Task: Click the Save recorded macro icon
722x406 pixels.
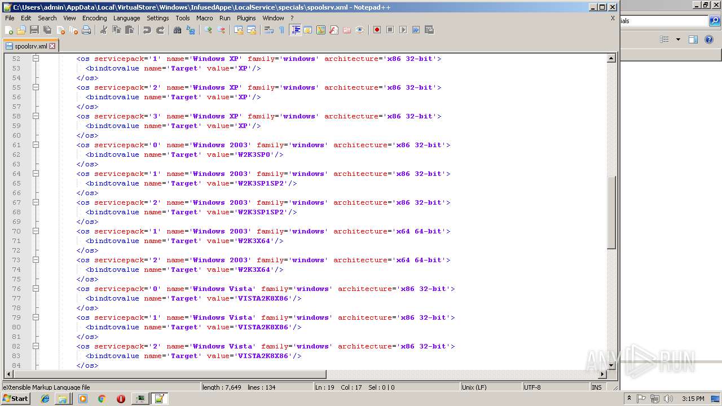Action: click(429, 30)
